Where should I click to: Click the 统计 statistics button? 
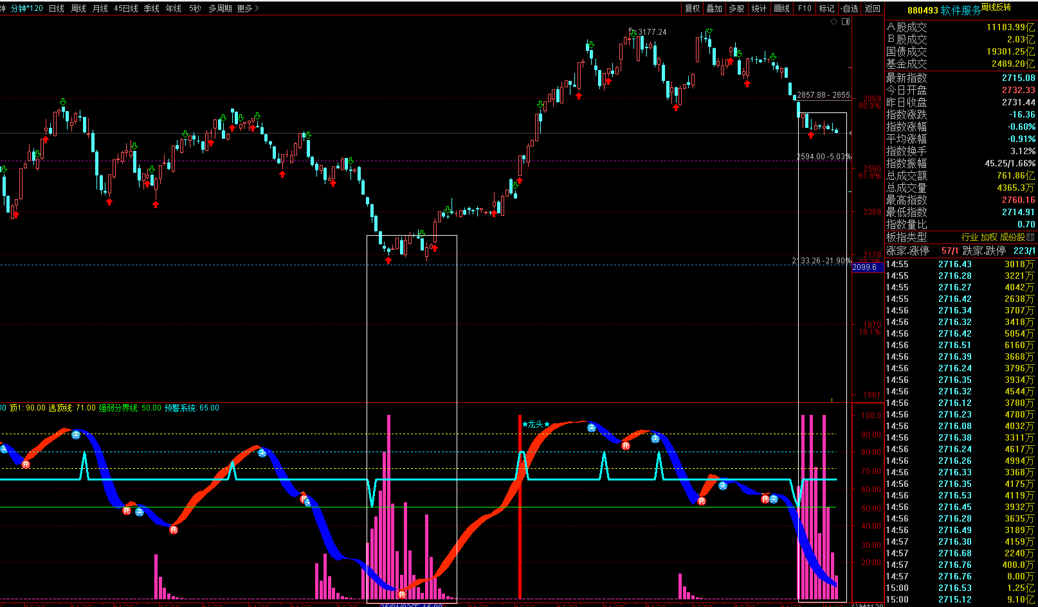coord(759,8)
